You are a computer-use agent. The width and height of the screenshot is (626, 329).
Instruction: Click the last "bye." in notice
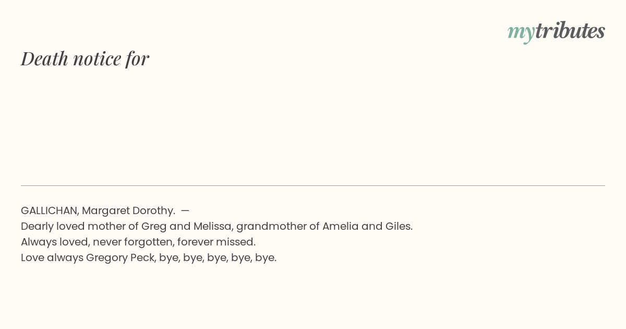266,257
